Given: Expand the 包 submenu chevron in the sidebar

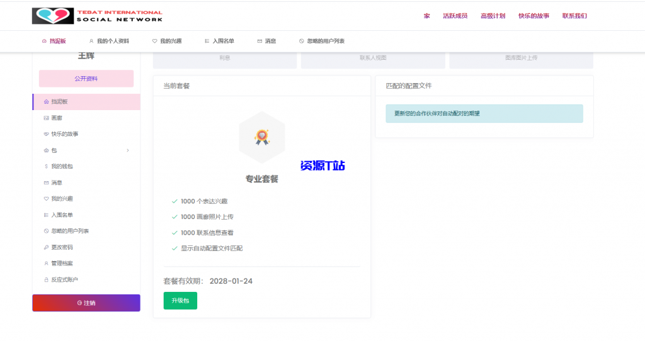Looking at the screenshot, I should coord(128,150).
